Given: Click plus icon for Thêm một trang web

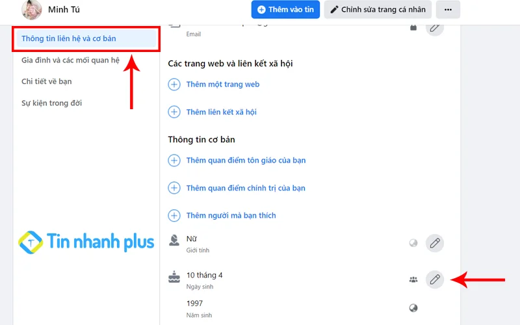Looking at the screenshot, I should point(174,84).
